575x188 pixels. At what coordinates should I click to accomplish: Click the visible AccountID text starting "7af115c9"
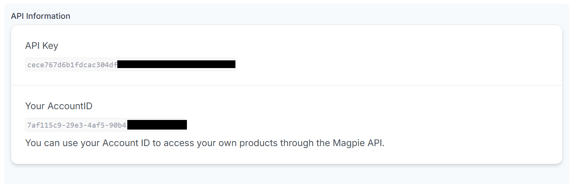(77, 125)
